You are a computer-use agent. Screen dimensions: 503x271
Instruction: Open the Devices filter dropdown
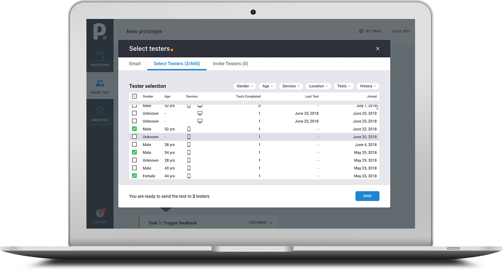pos(291,86)
